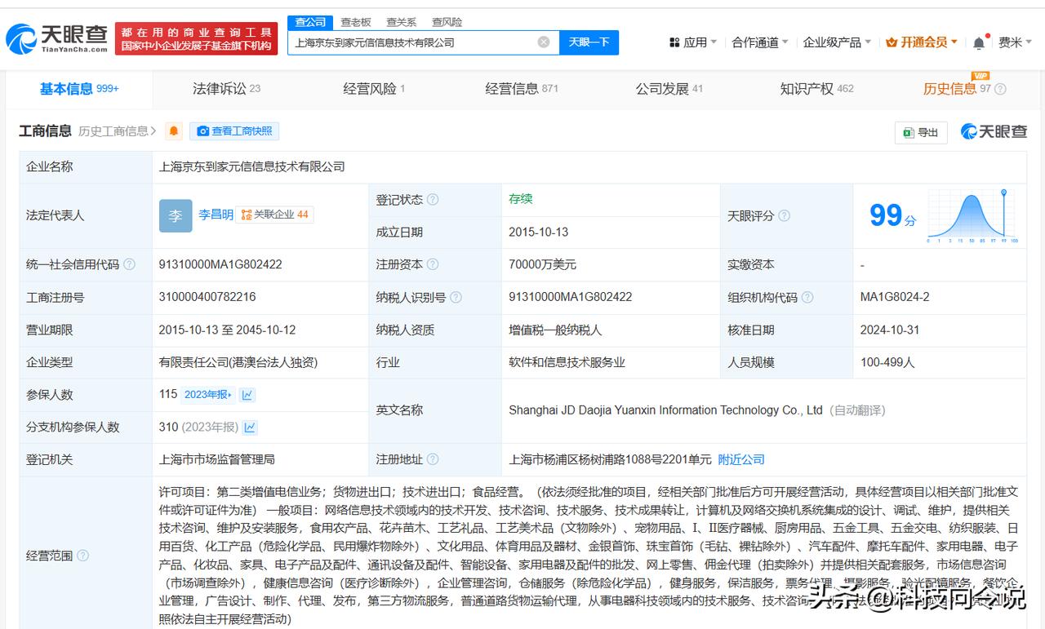The height and width of the screenshot is (629, 1045).
Task: Click help icon next to 天眼评分
Action: [784, 215]
